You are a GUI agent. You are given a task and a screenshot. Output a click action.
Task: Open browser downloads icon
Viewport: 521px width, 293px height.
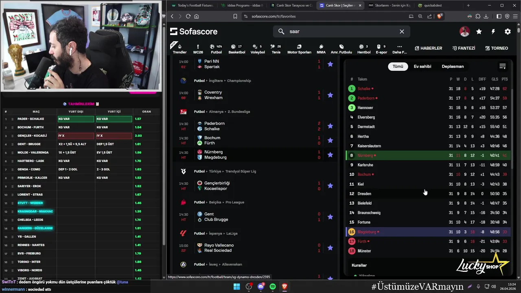[486, 16]
